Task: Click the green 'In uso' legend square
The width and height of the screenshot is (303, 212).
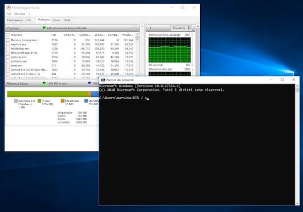Action: pos(39,101)
